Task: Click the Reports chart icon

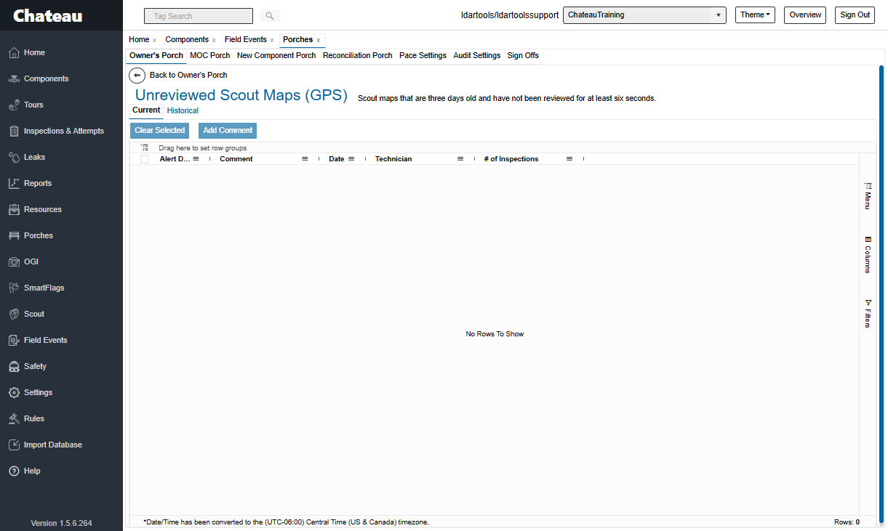Action: pyautogui.click(x=14, y=183)
